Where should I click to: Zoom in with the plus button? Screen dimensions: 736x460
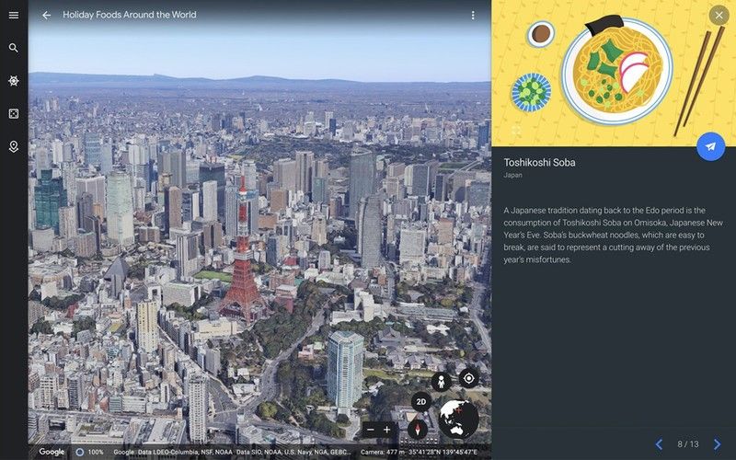pyautogui.click(x=386, y=430)
